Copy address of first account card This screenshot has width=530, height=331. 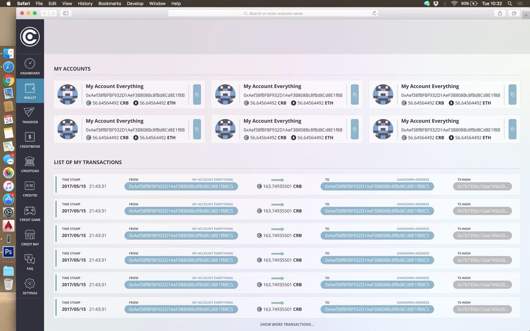[x=197, y=94]
